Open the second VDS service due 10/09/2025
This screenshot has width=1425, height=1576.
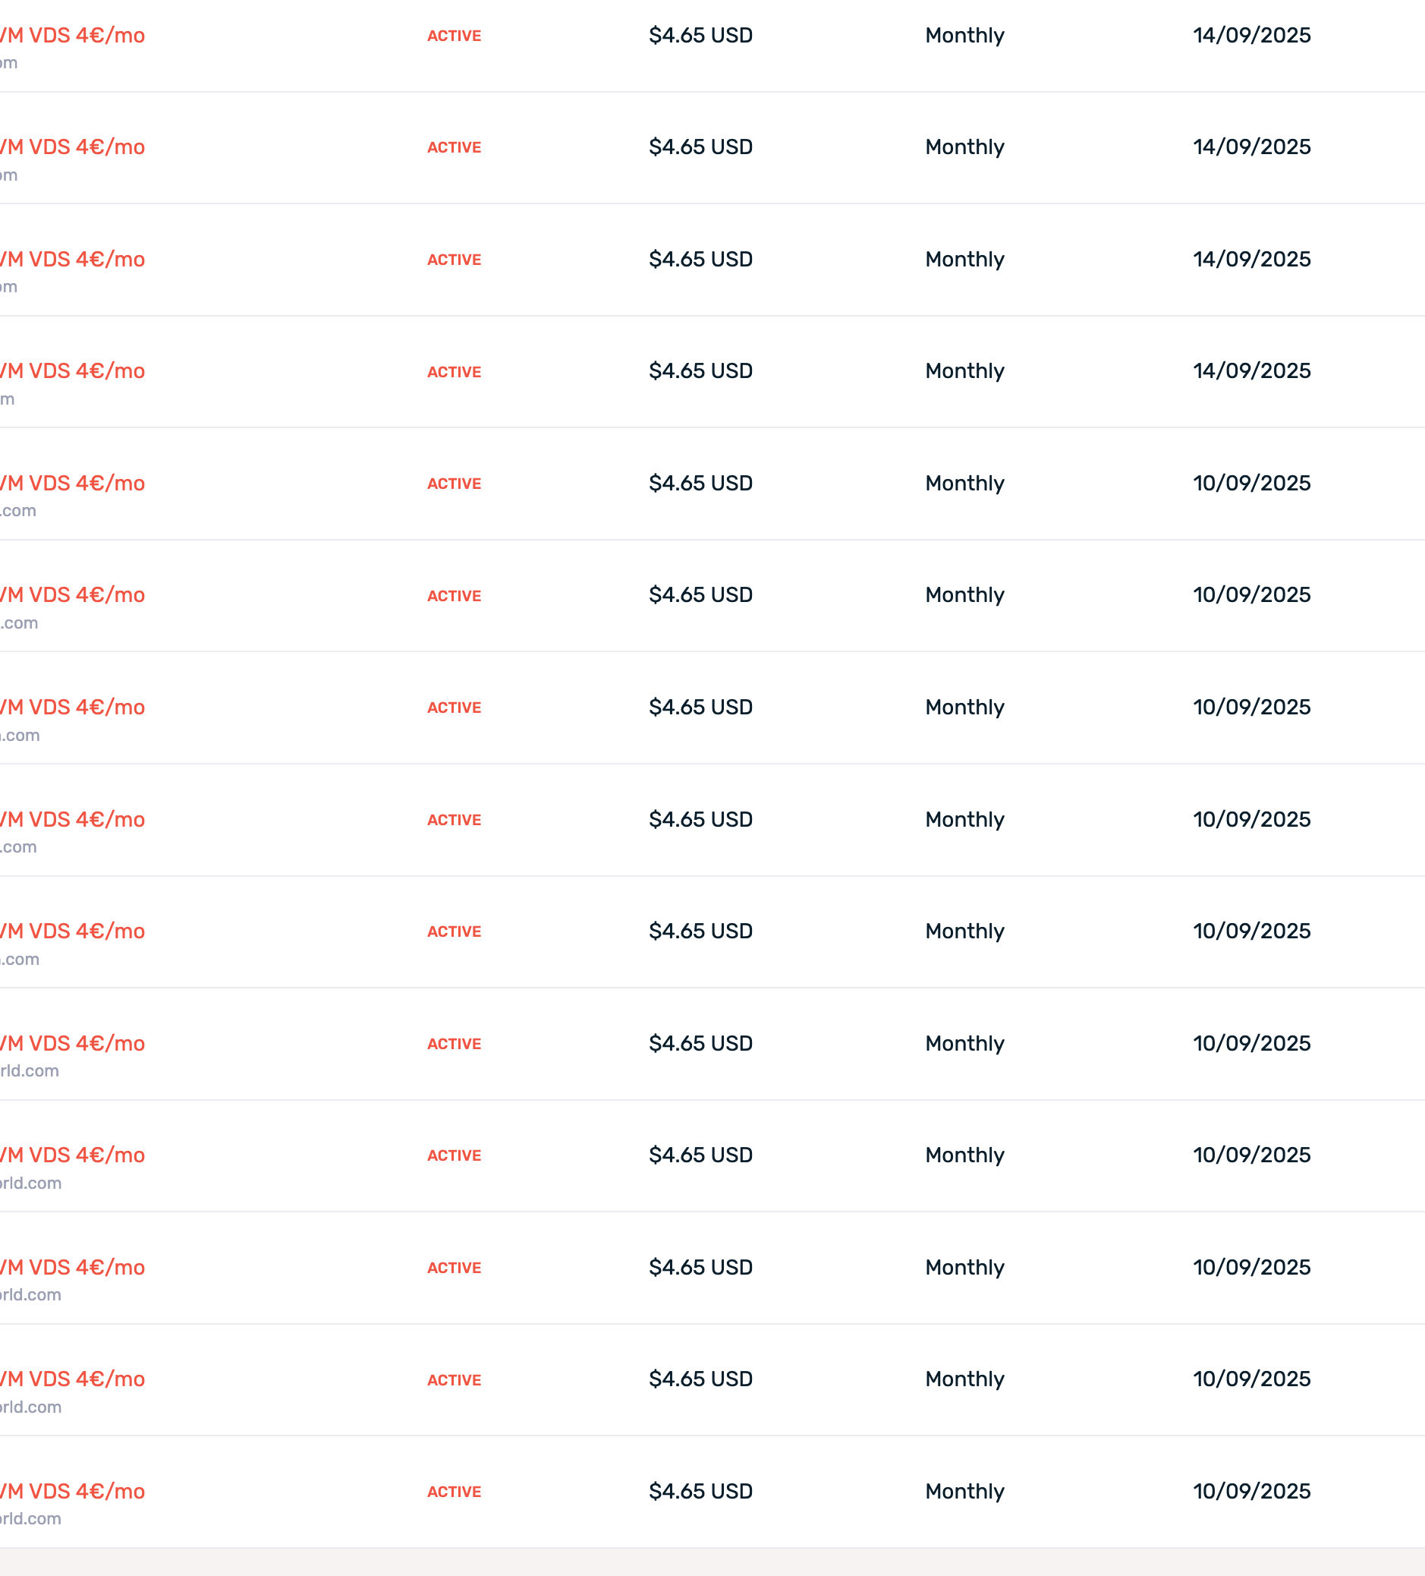73,595
